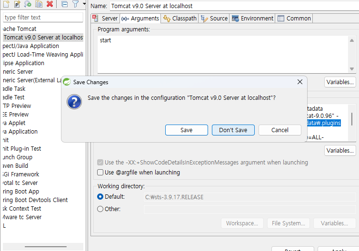Select Tomcat v9.0 Server at localhost item
This screenshot has width=359, height=251.
(x=43, y=37)
